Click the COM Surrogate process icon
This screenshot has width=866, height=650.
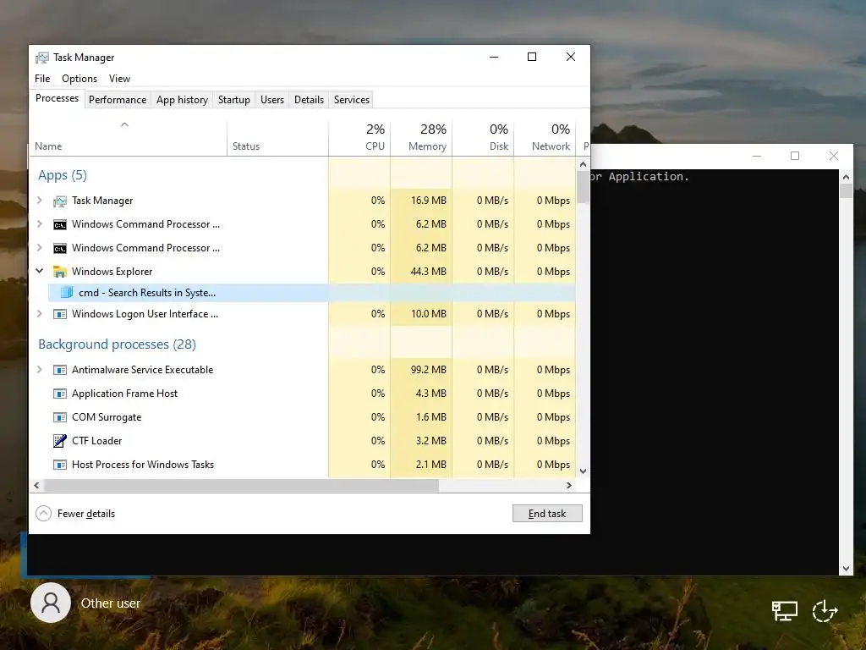coord(60,417)
